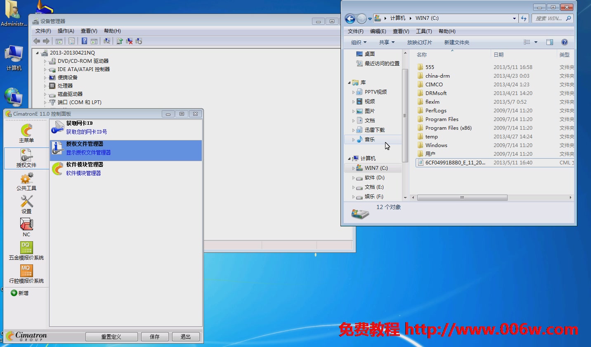Click Properties icon in Device Manager toolbar
591x347 pixels.
pyautogui.click(x=71, y=41)
